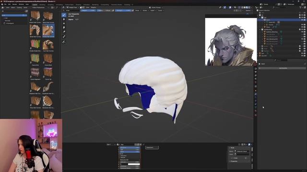Screen dimensions: 307x172
Task: Select the Annotate tool in viewport toolbar
Action: pos(64,42)
